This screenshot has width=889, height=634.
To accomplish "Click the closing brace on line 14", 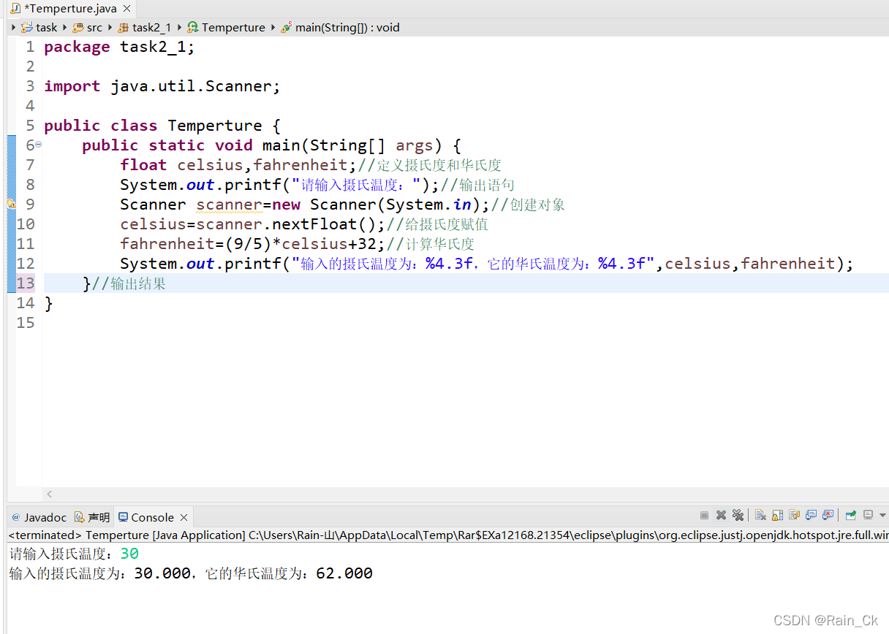I will point(49,303).
